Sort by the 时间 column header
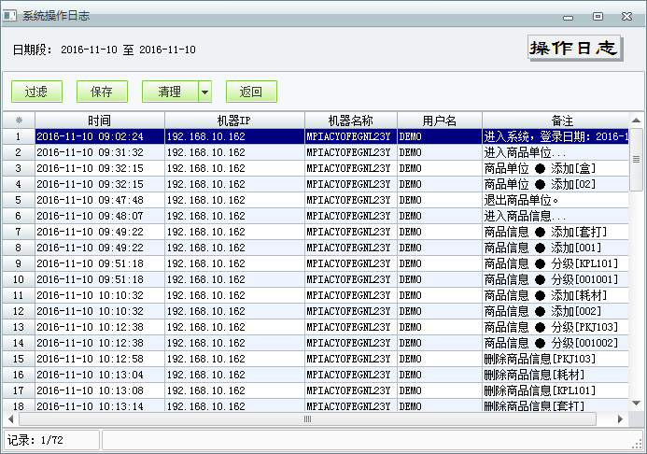Screen dimensions: 647x454 tap(100, 121)
